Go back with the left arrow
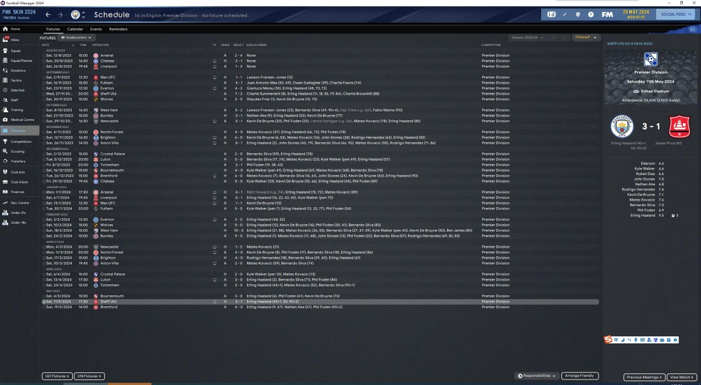 (x=48, y=14)
